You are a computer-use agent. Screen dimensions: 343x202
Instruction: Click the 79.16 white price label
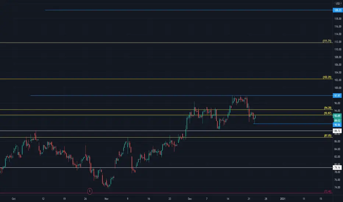[x=337, y=168]
